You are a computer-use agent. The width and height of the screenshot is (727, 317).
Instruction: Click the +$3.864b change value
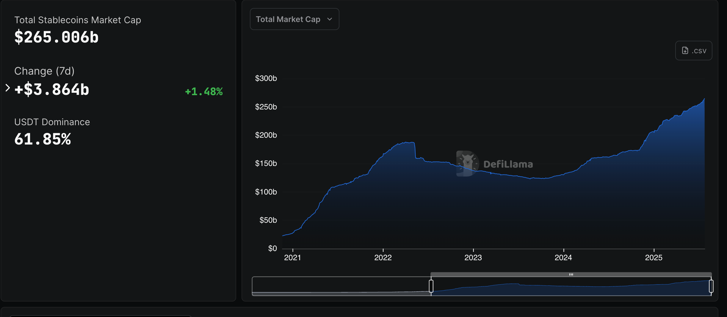[x=52, y=89]
